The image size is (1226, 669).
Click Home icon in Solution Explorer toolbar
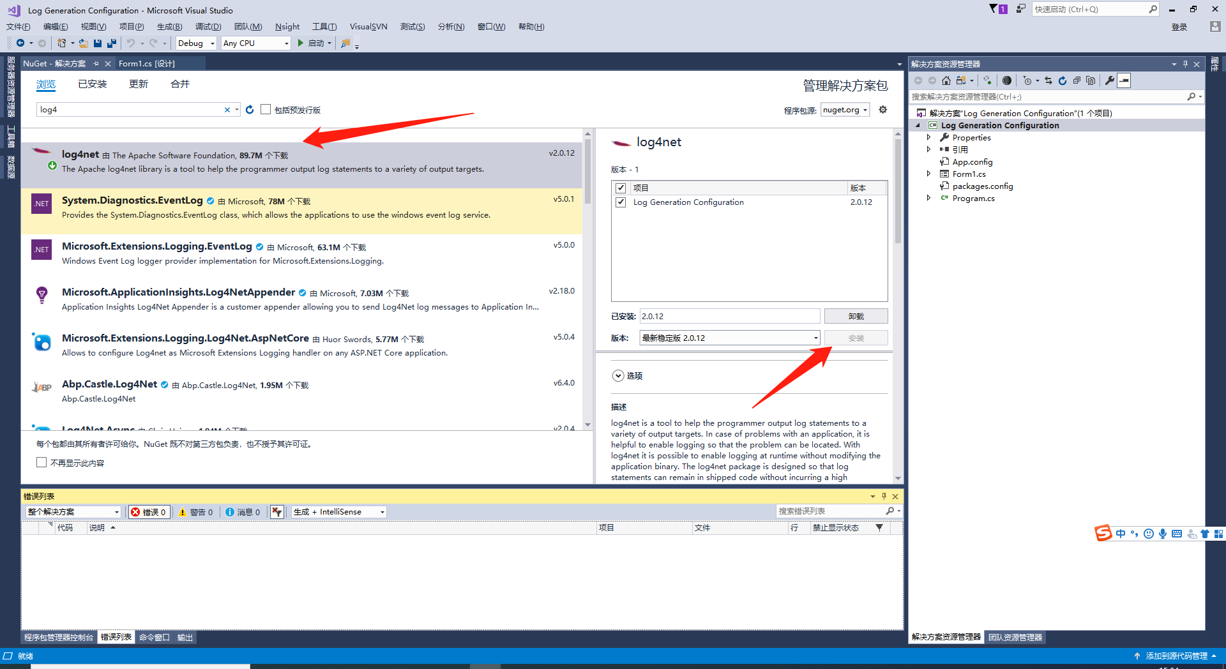(946, 80)
